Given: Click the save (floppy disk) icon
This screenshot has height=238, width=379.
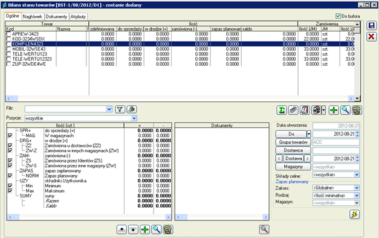Looking at the screenshot, I should (x=371, y=25).
